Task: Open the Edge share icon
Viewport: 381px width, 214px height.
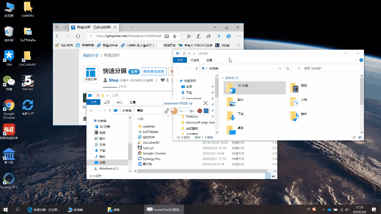Action: (209, 36)
